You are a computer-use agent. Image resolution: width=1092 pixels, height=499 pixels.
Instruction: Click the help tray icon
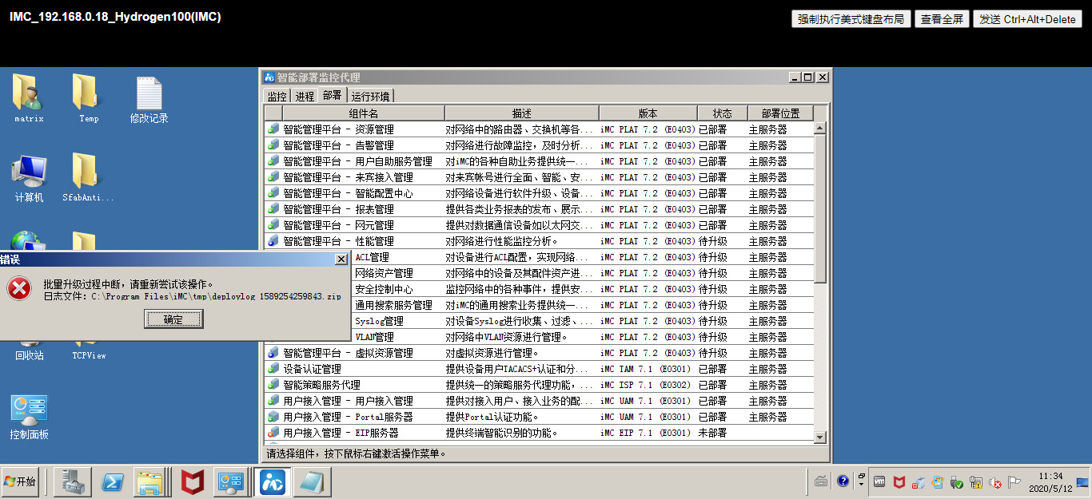click(x=843, y=481)
